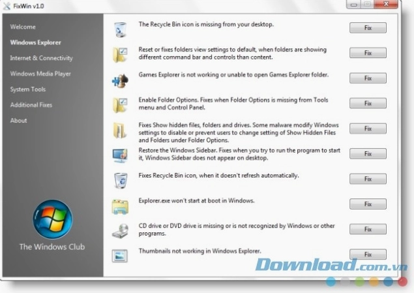This screenshot has height=293, width=414.
Task: Fix Thumbnails not working in Explorer
Action: tap(368, 254)
